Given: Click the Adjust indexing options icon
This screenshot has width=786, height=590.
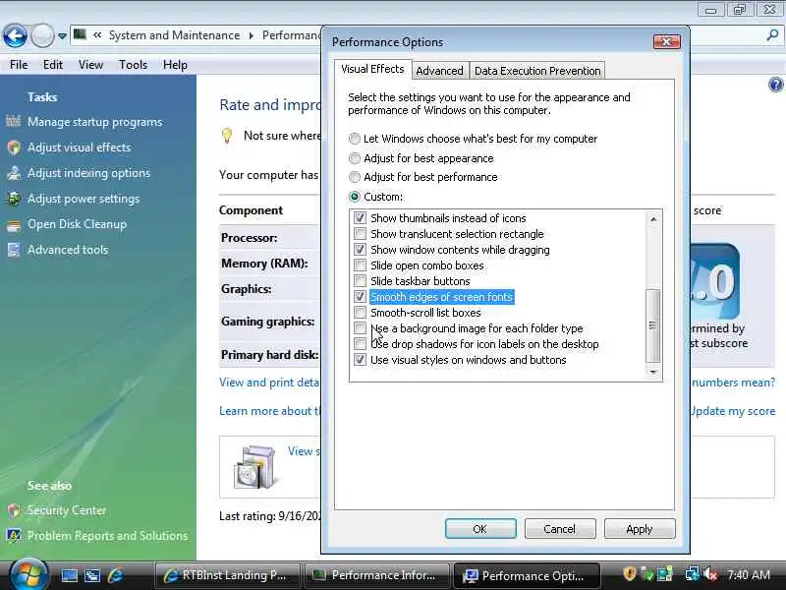Looking at the screenshot, I should click(x=14, y=173).
